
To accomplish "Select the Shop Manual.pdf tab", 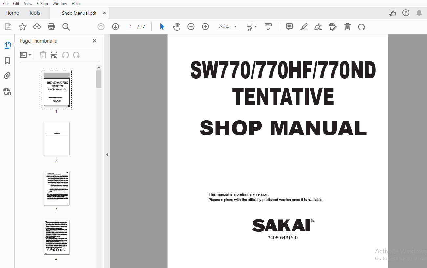I will click(79, 13).
